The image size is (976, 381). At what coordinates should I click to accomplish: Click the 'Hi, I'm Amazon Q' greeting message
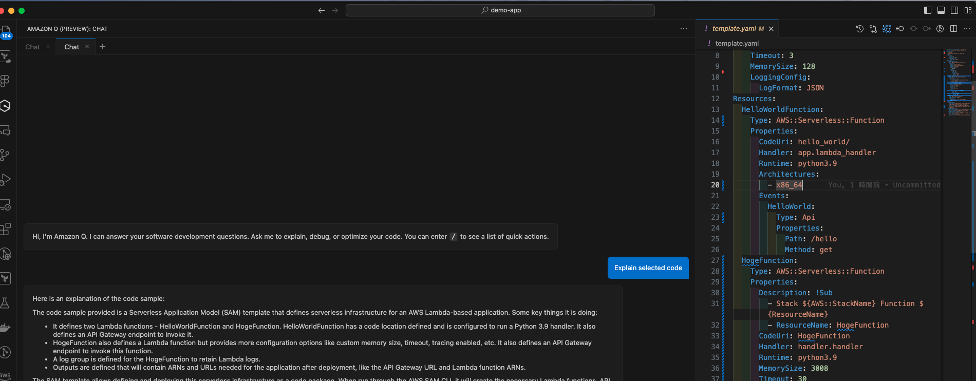(x=291, y=237)
